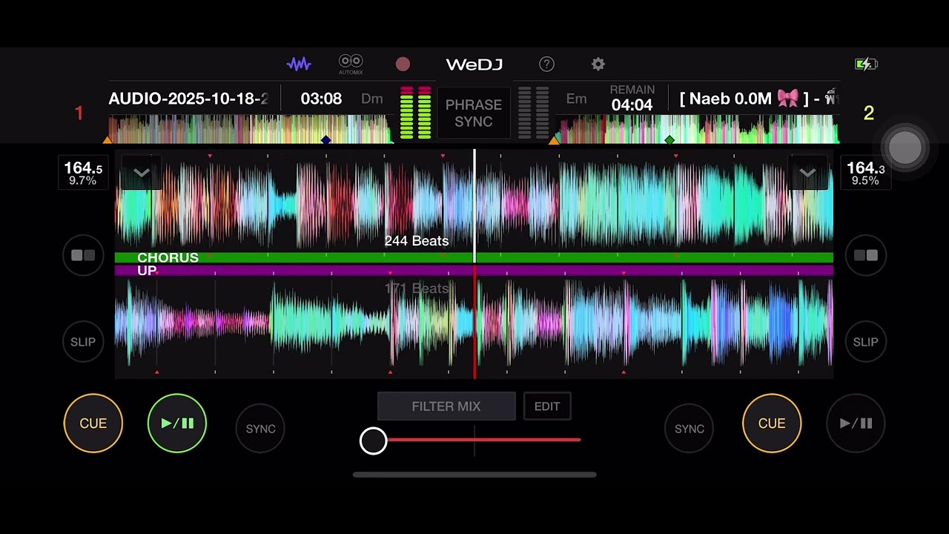Image resolution: width=949 pixels, height=534 pixels.
Task: Toggle SLIP mode on deck 2
Action: 866,342
